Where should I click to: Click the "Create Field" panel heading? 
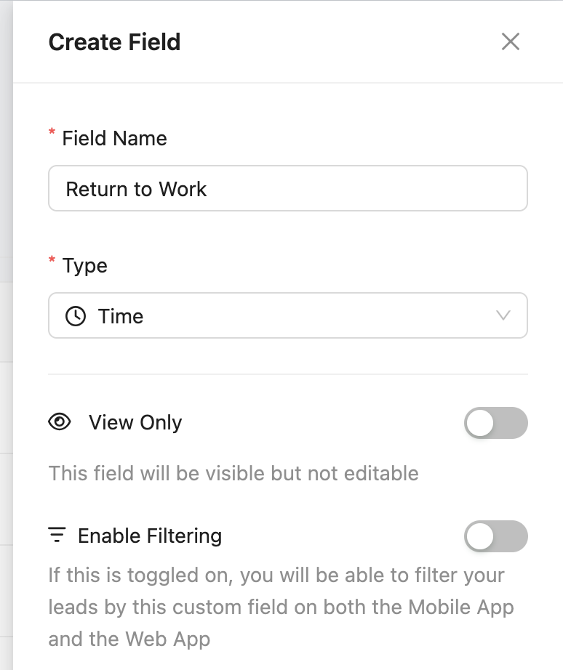114,42
